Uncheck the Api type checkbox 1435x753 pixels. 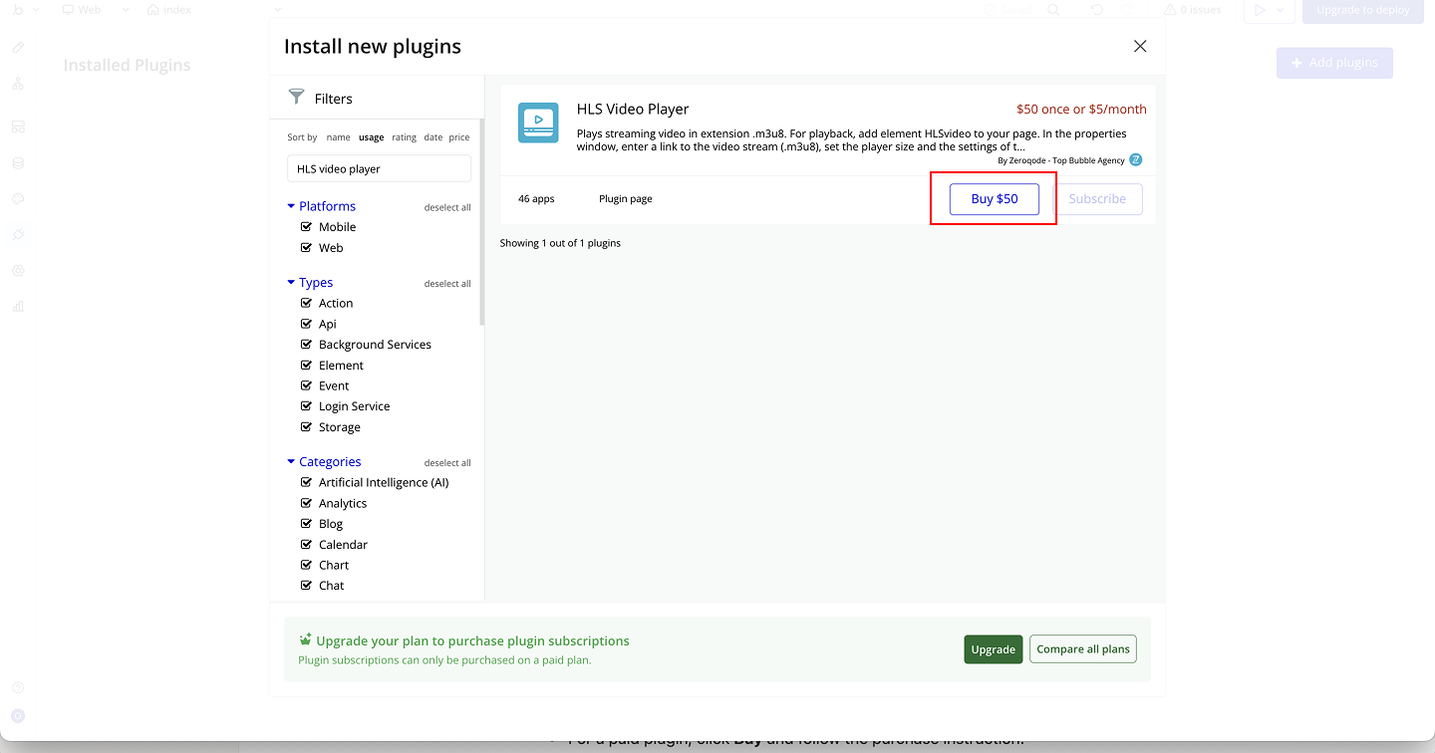point(307,324)
